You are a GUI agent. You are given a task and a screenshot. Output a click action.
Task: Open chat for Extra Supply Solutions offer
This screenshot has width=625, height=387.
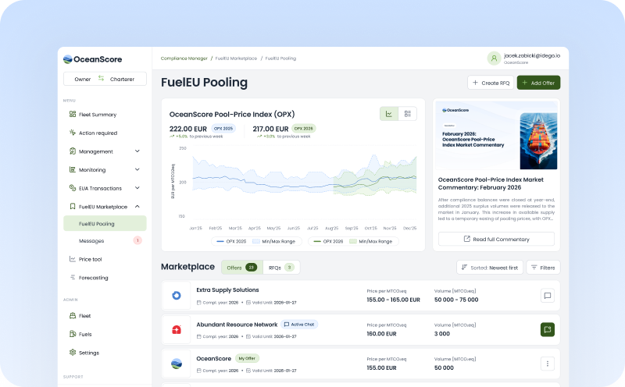point(547,296)
